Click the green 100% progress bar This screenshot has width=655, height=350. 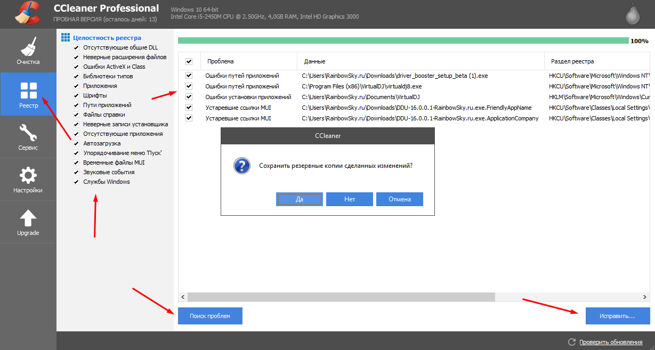click(403, 40)
